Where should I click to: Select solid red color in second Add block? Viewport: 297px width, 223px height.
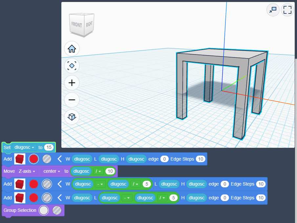tap(34, 184)
